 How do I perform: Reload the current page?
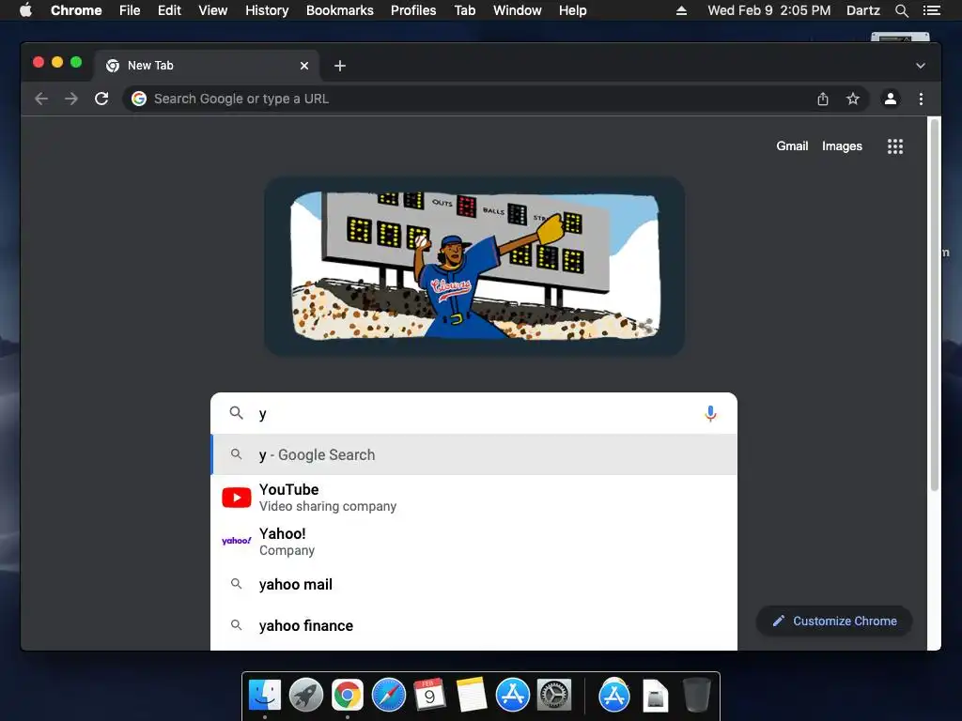pos(101,99)
